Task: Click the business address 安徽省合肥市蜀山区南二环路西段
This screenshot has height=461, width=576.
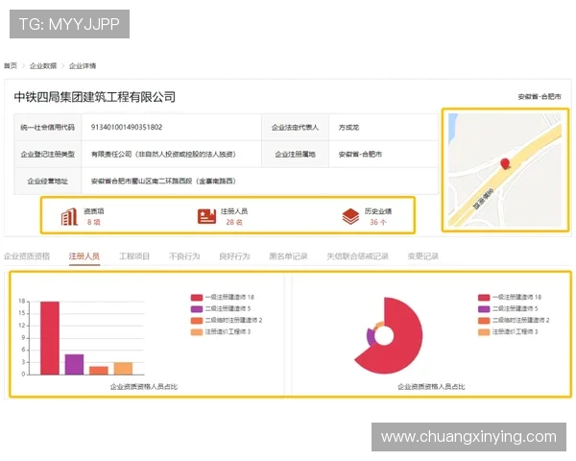Action: [x=163, y=181]
